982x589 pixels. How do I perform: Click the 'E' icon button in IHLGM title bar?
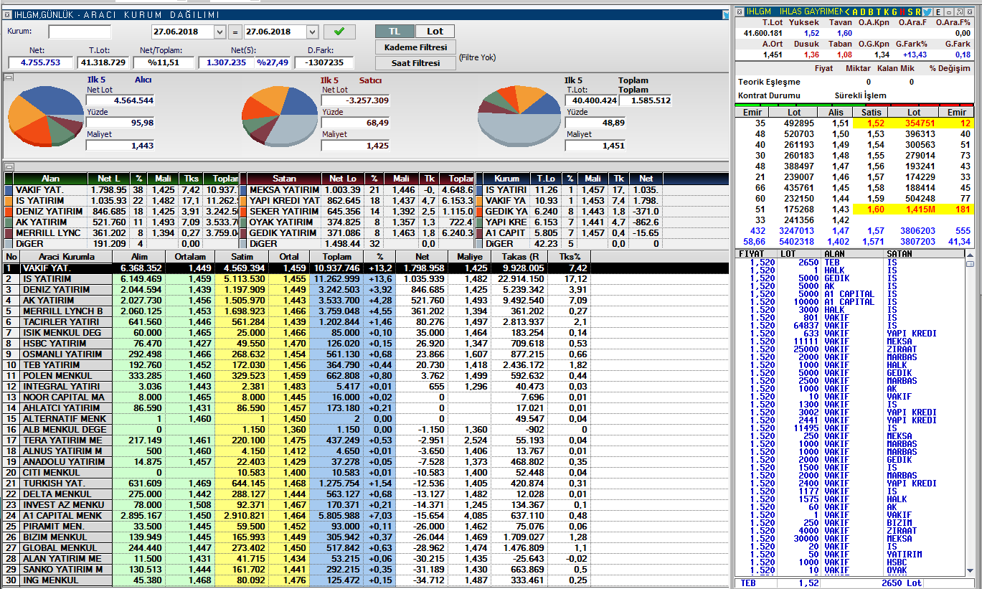[938, 11]
